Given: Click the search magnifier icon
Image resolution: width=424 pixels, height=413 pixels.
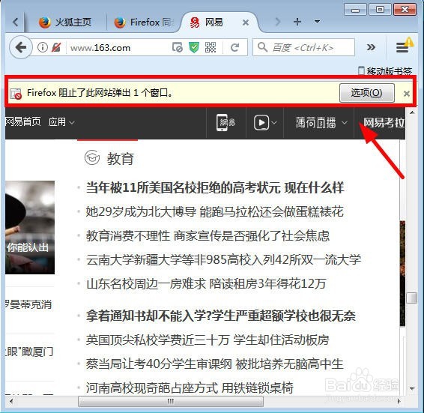Looking at the screenshot, I should (262, 47).
